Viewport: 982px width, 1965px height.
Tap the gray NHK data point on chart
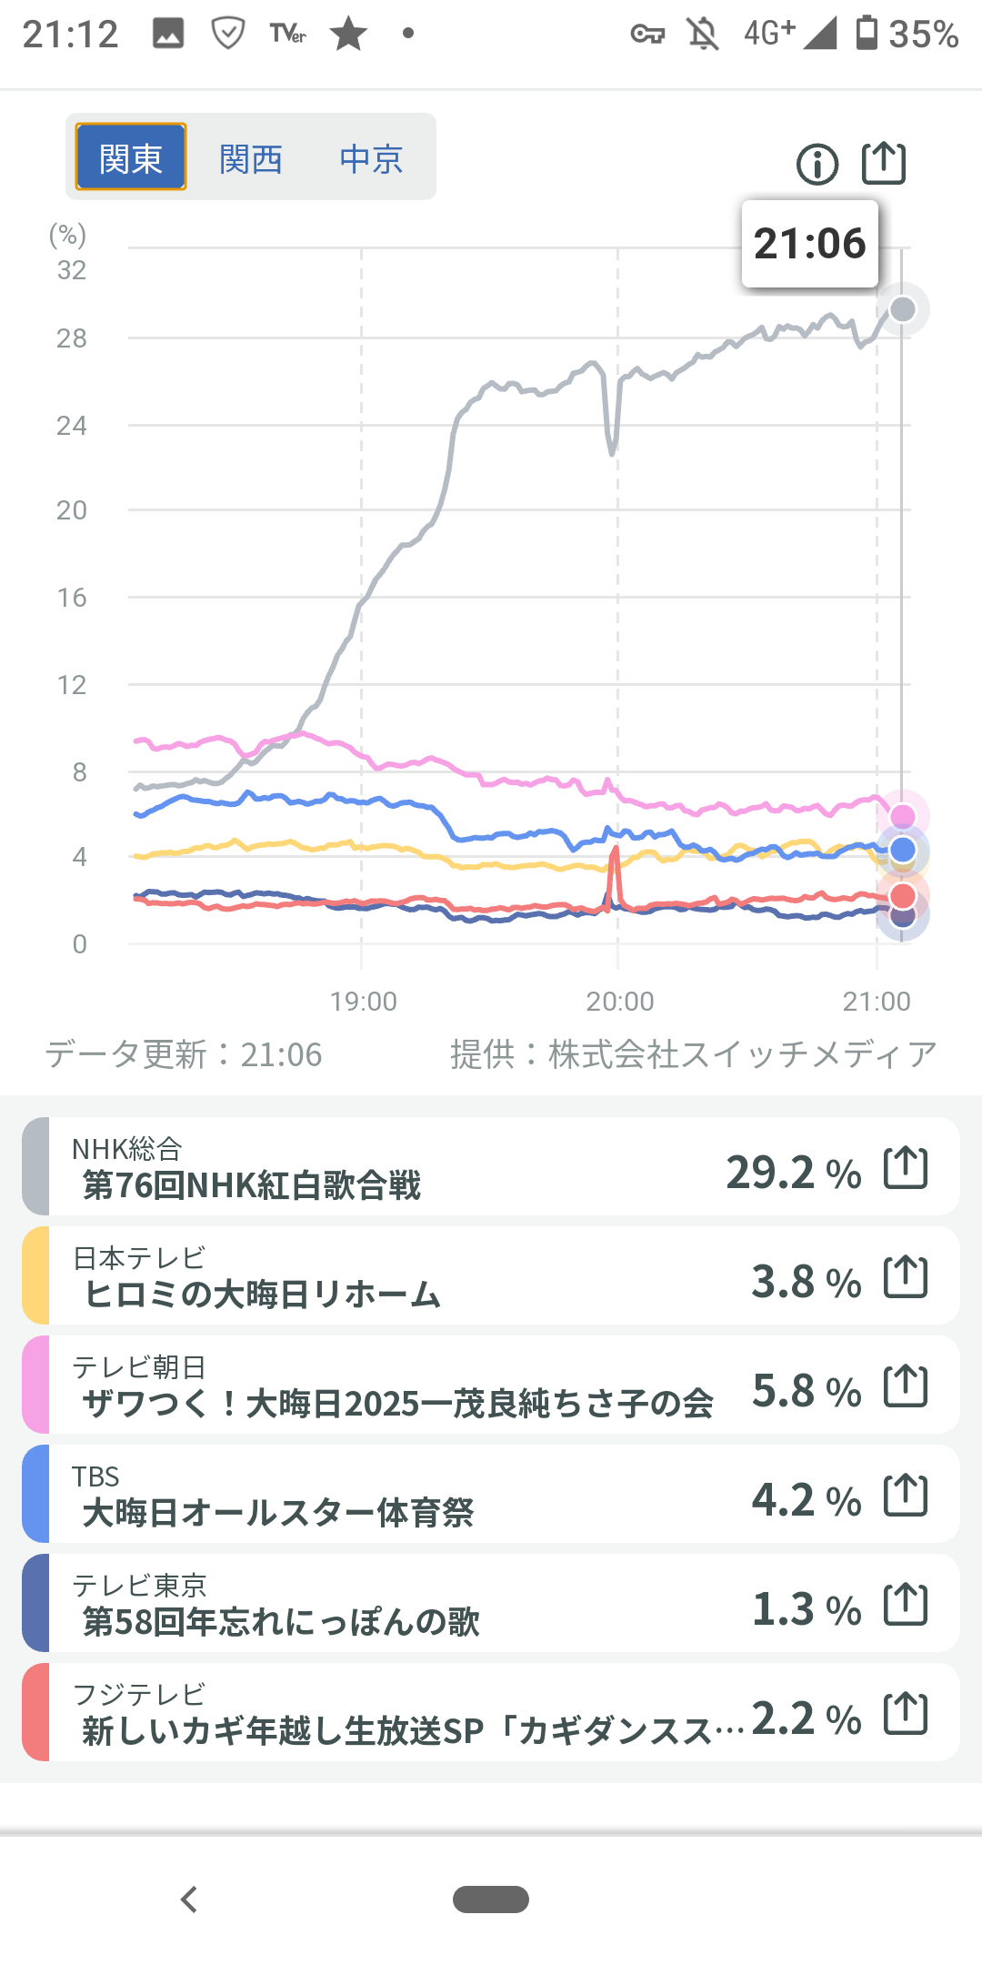pyautogui.click(x=902, y=309)
